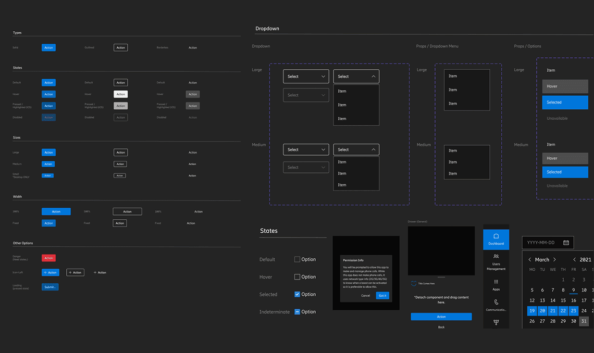Click white hover-state outlined Action button

tap(120, 94)
